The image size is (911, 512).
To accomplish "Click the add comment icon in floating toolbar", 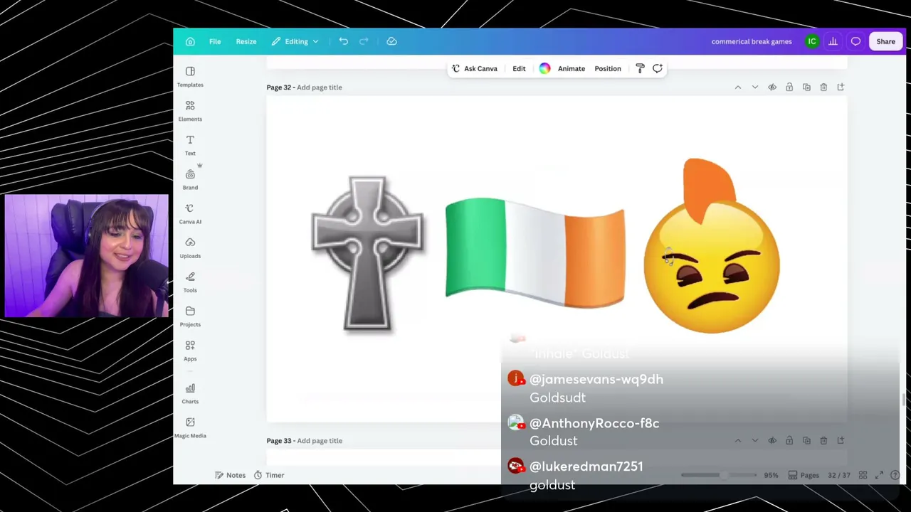I will click(x=658, y=68).
